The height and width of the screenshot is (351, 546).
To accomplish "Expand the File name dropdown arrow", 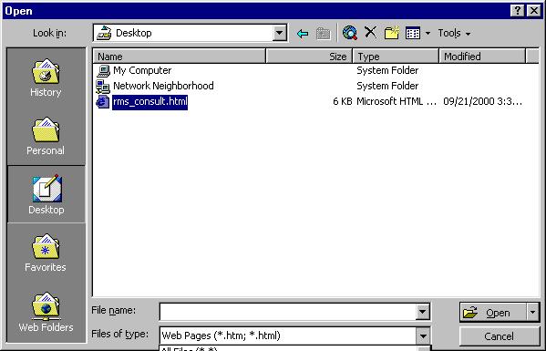I will pos(422,312).
